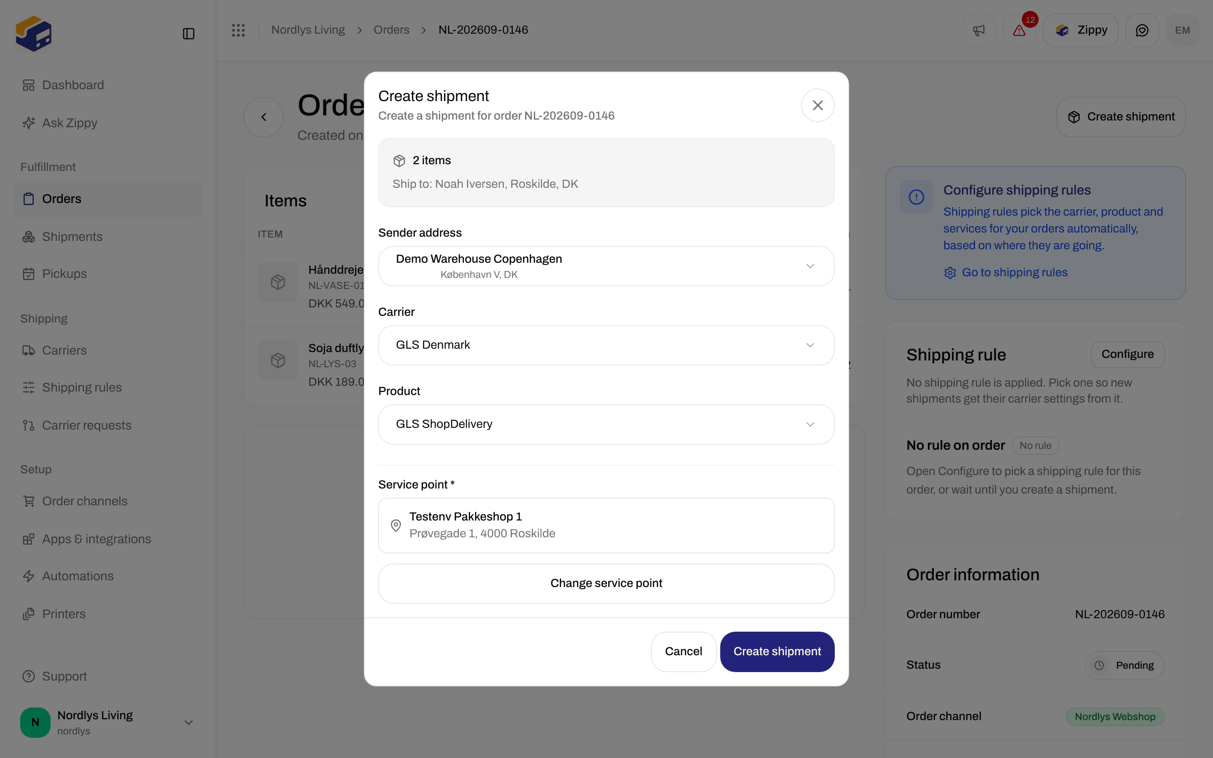Open Apps & integrations in the sidebar
1213x758 pixels.
(107, 539)
